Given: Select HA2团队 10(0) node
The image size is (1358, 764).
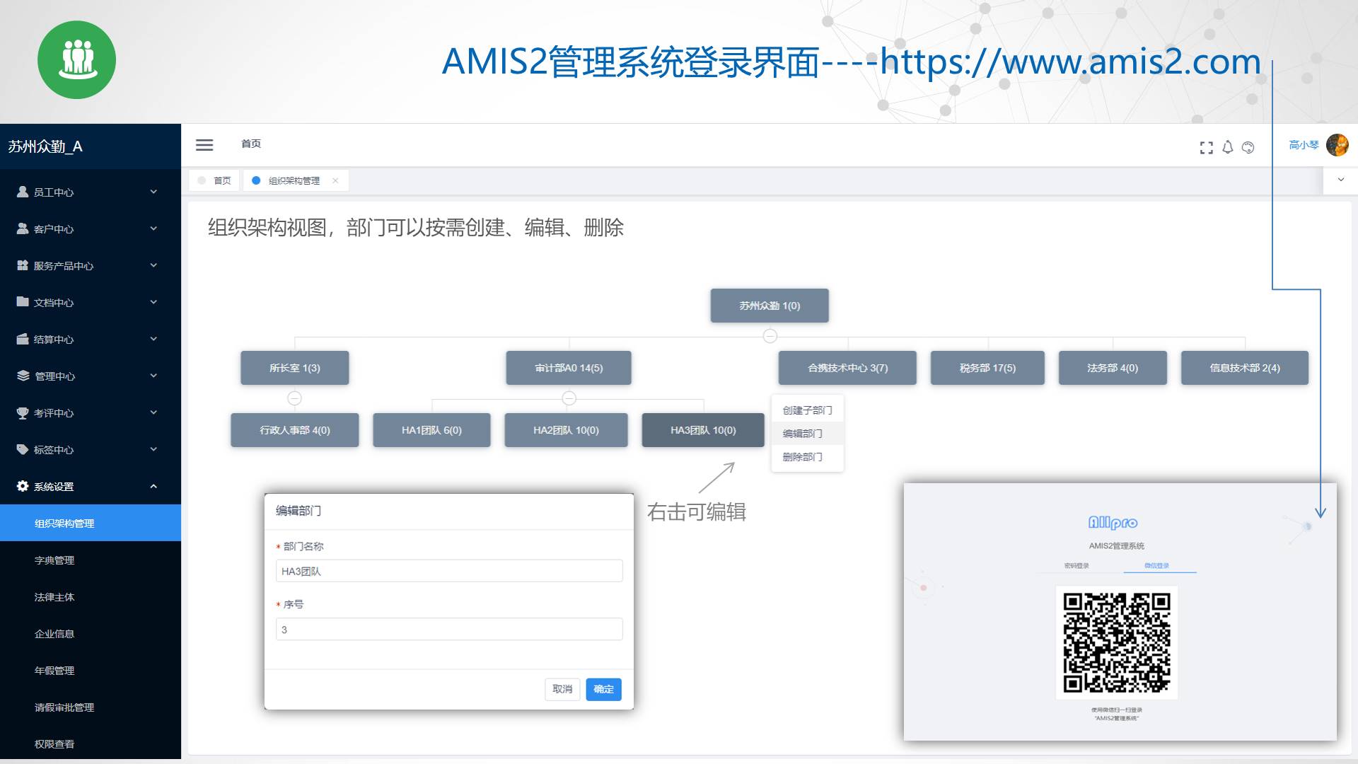Looking at the screenshot, I should coord(566,430).
